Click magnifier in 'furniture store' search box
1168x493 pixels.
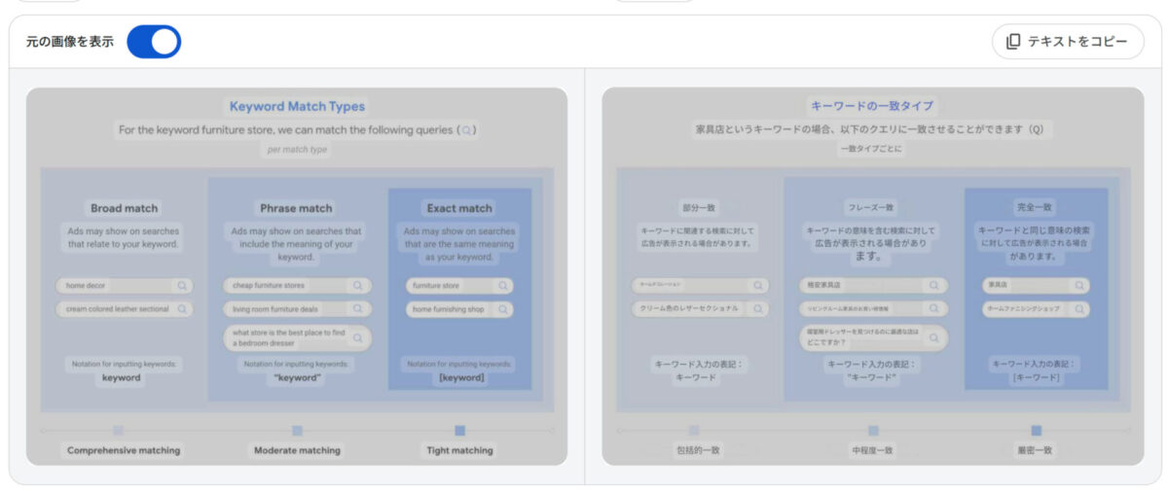click(x=502, y=286)
